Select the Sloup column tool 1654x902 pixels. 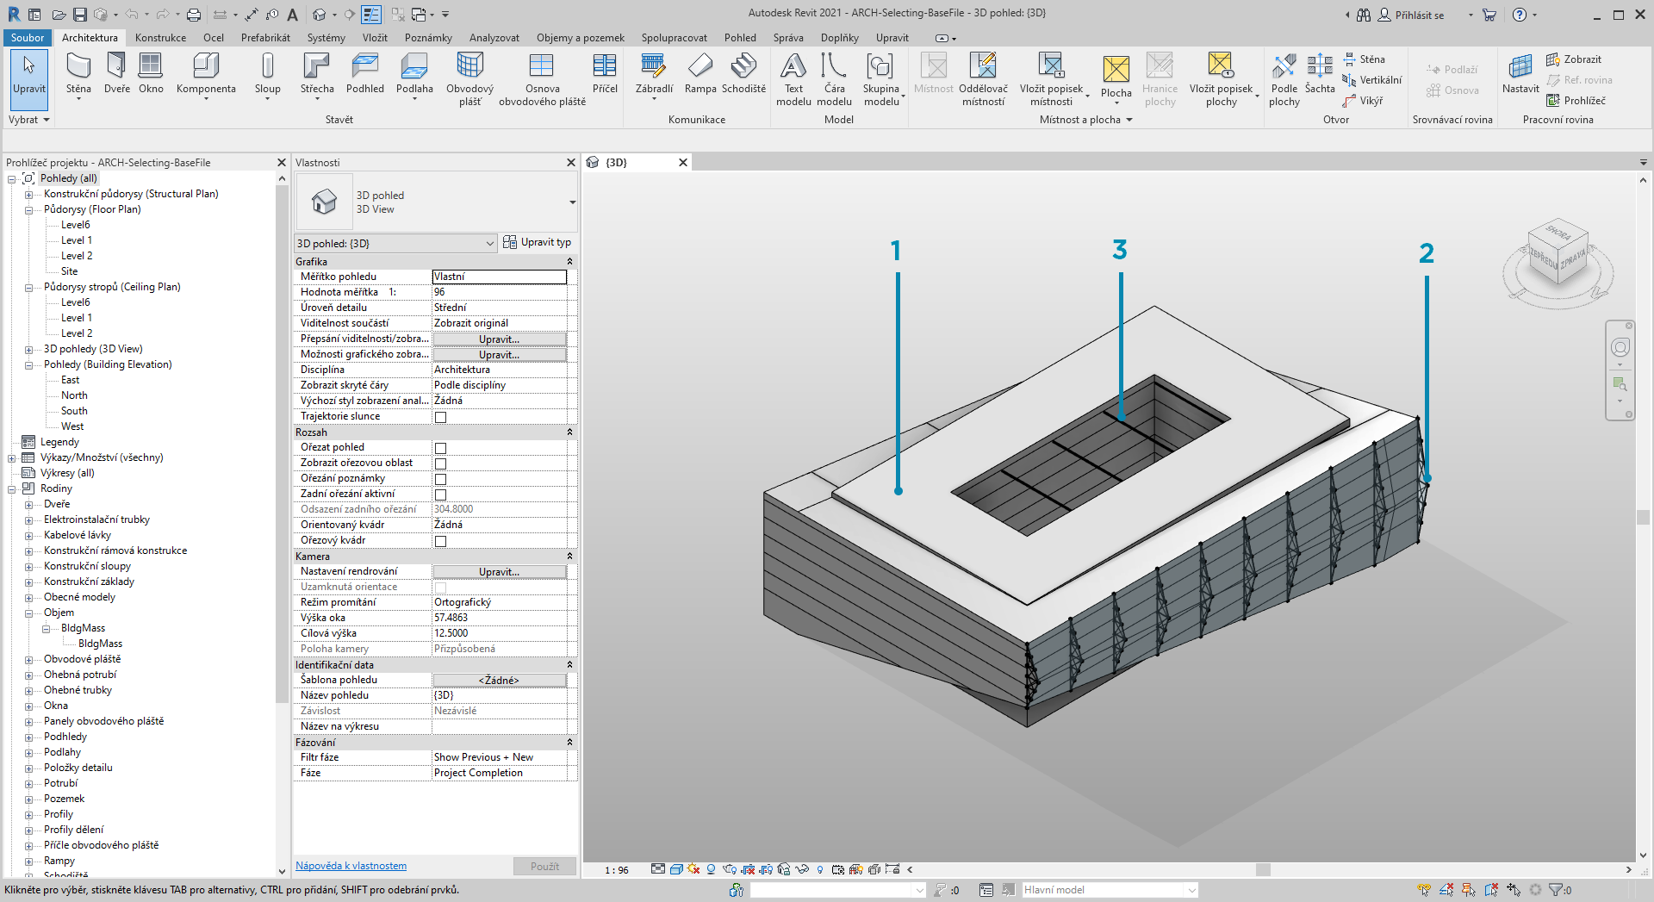tap(268, 74)
